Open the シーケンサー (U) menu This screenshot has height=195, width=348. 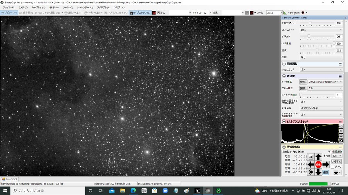[x=85, y=8]
